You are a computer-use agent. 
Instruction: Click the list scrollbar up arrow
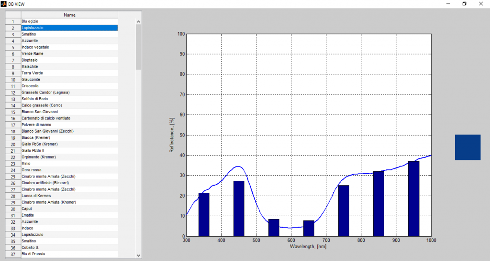(138, 21)
